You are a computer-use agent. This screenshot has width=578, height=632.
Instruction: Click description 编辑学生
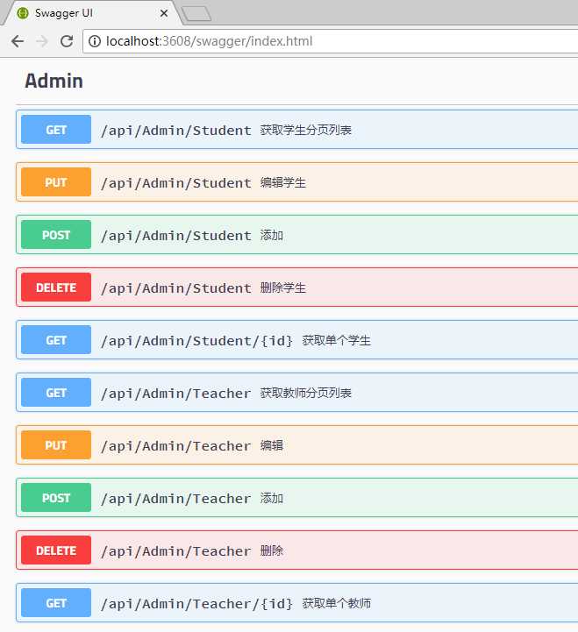pyautogui.click(x=283, y=182)
